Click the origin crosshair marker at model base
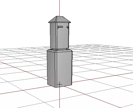This screenshot has width=133, height=108. [x=59, y=84]
